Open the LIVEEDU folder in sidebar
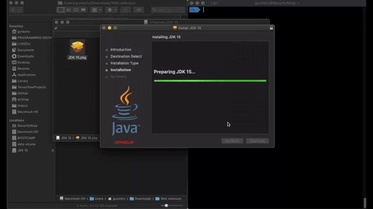The height and width of the screenshot is (209, 373). tap(21, 44)
